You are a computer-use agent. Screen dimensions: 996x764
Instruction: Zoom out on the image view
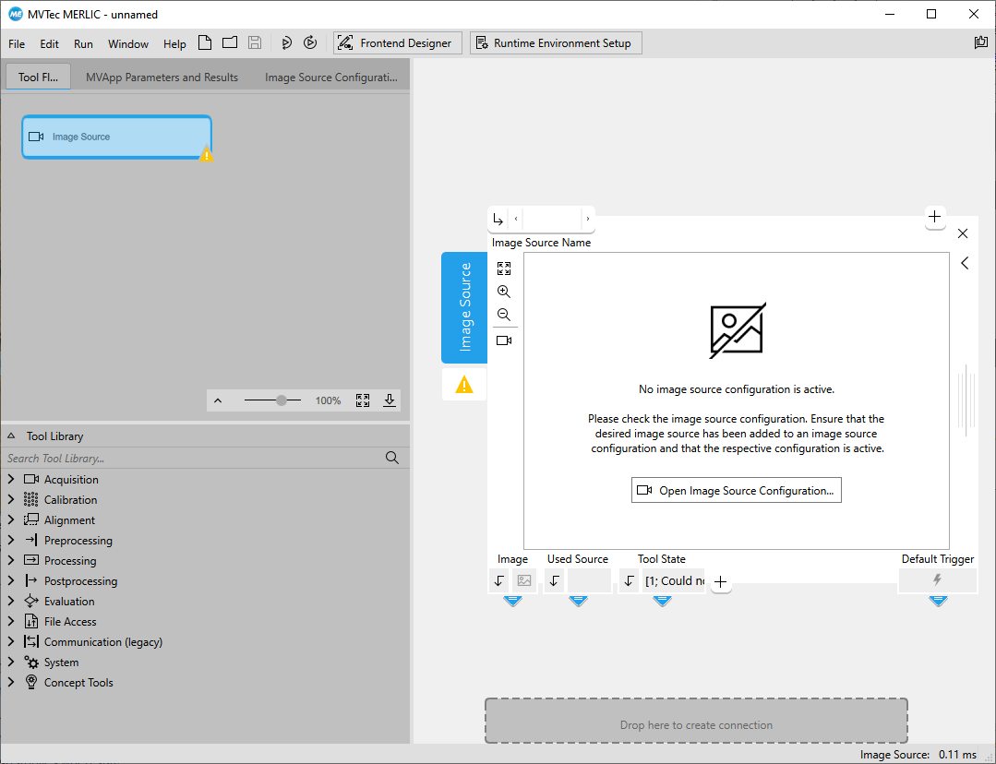(x=504, y=315)
